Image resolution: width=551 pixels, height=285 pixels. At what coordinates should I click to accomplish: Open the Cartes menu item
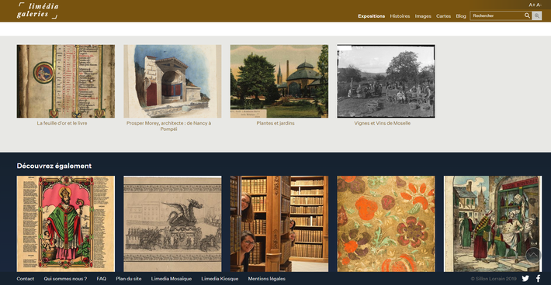coord(443,16)
